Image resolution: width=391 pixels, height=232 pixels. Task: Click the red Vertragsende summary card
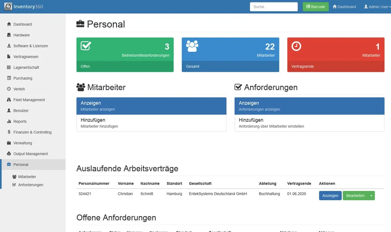tap(336, 54)
